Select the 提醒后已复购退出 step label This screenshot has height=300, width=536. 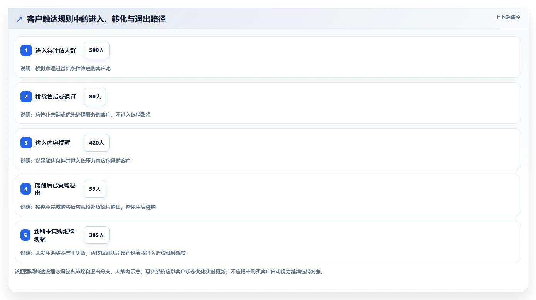[55, 189]
